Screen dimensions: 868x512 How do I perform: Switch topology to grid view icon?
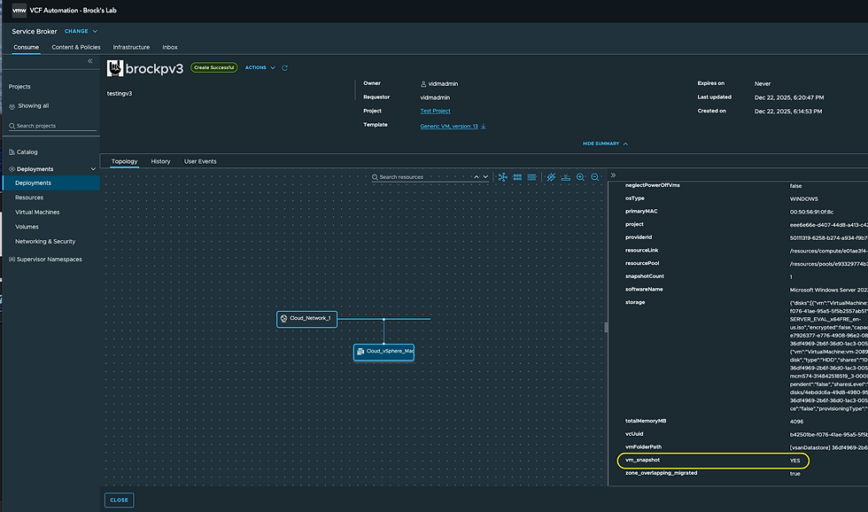[517, 177]
